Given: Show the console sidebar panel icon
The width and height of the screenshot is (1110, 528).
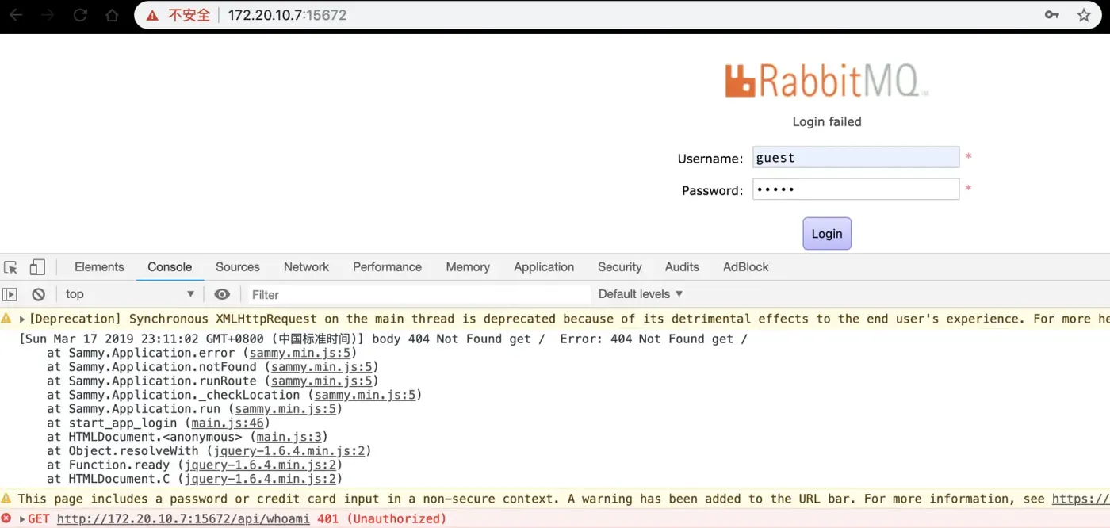Looking at the screenshot, I should [10, 294].
